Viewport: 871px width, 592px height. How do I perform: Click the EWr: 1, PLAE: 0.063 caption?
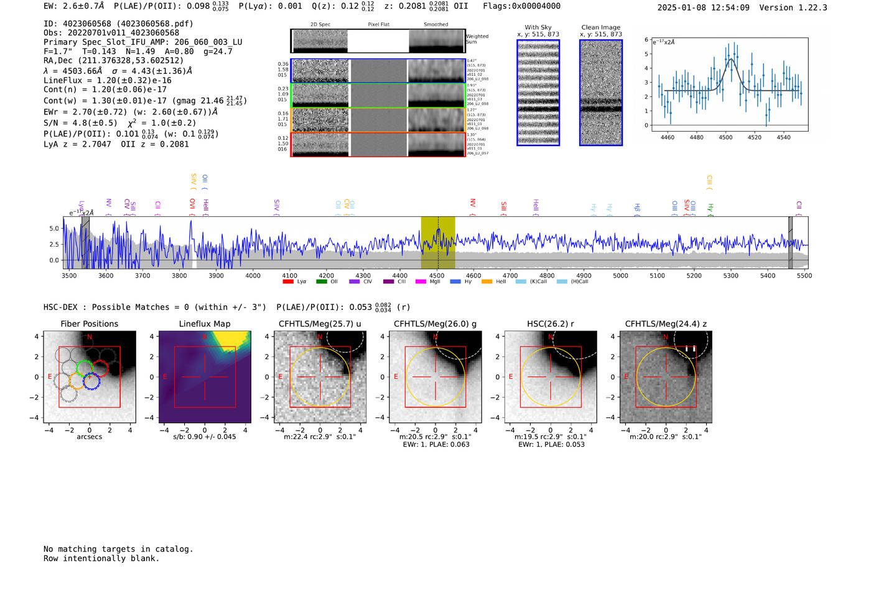[x=435, y=445]
